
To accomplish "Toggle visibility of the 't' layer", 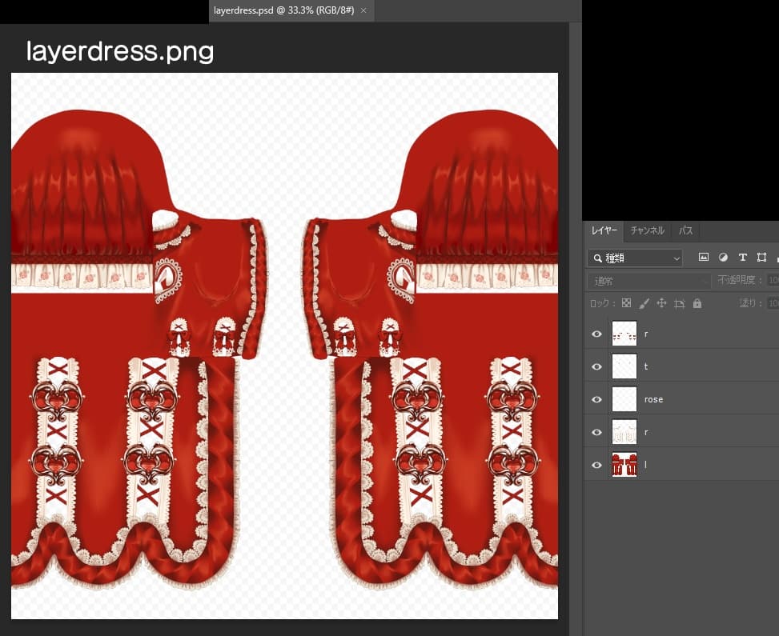I will pos(596,366).
